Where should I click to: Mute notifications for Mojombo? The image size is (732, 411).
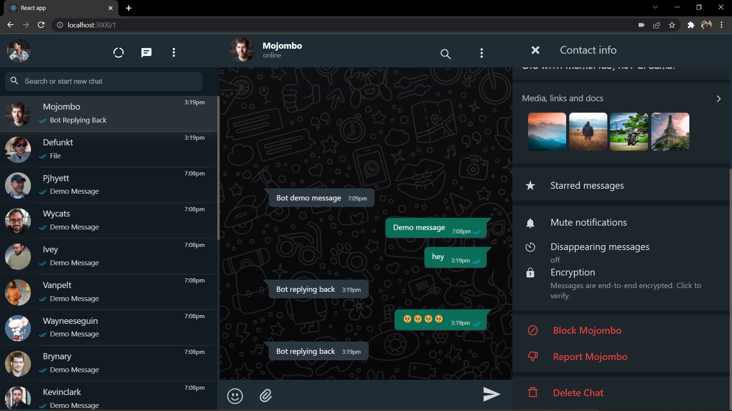tap(588, 222)
